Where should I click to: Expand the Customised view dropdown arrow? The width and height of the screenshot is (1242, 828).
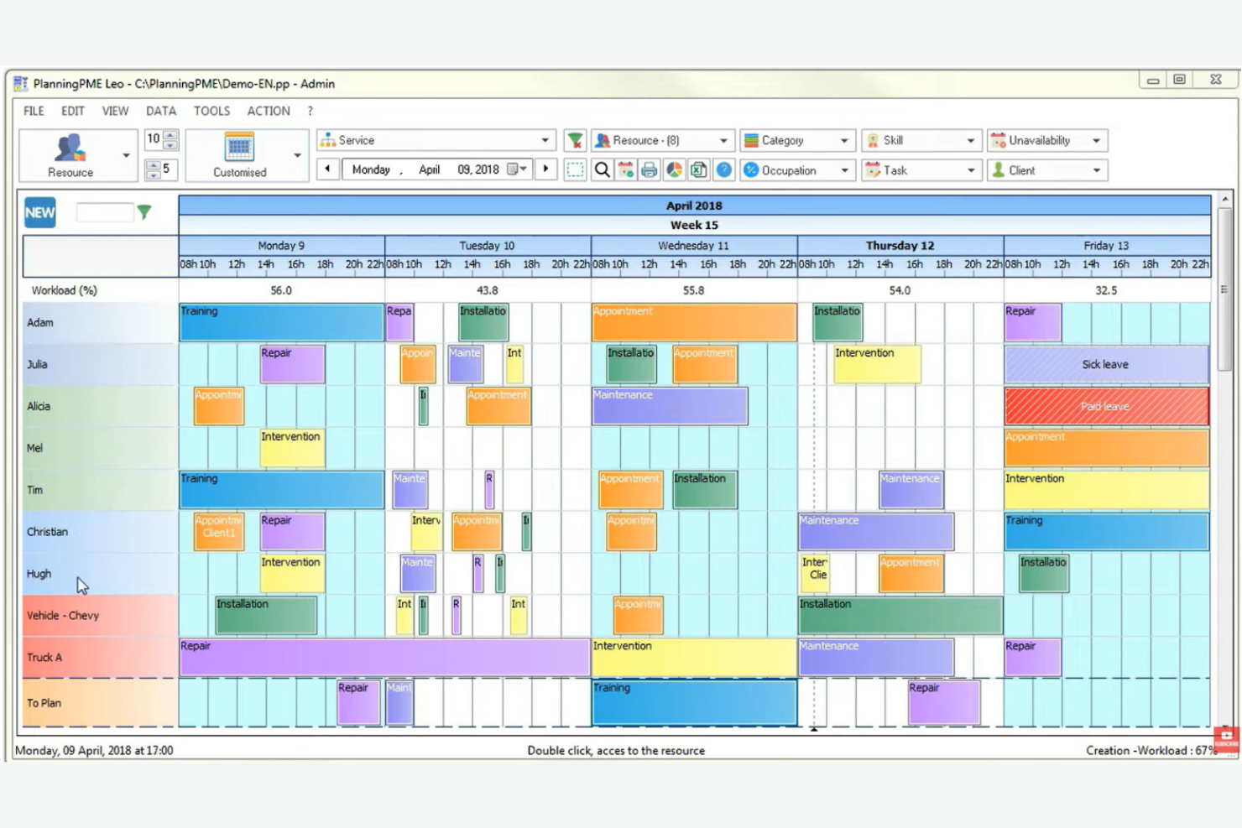point(296,155)
